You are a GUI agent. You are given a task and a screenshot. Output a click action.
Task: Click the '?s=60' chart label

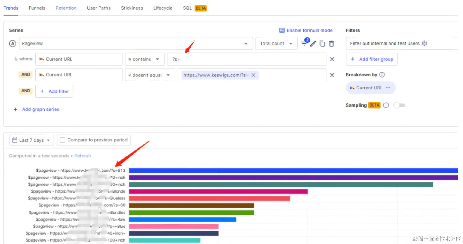82,205
